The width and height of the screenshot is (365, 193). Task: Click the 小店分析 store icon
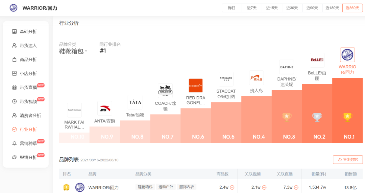pyautogui.click(x=15, y=73)
